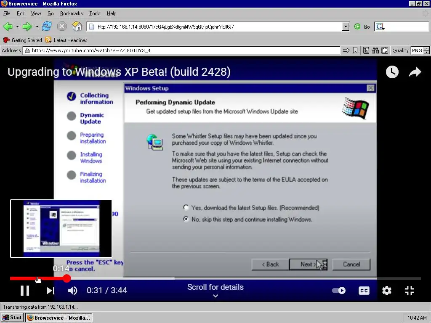431x323 pixels.
Task: Click the green Go button
Action: (x=362, y=26)
